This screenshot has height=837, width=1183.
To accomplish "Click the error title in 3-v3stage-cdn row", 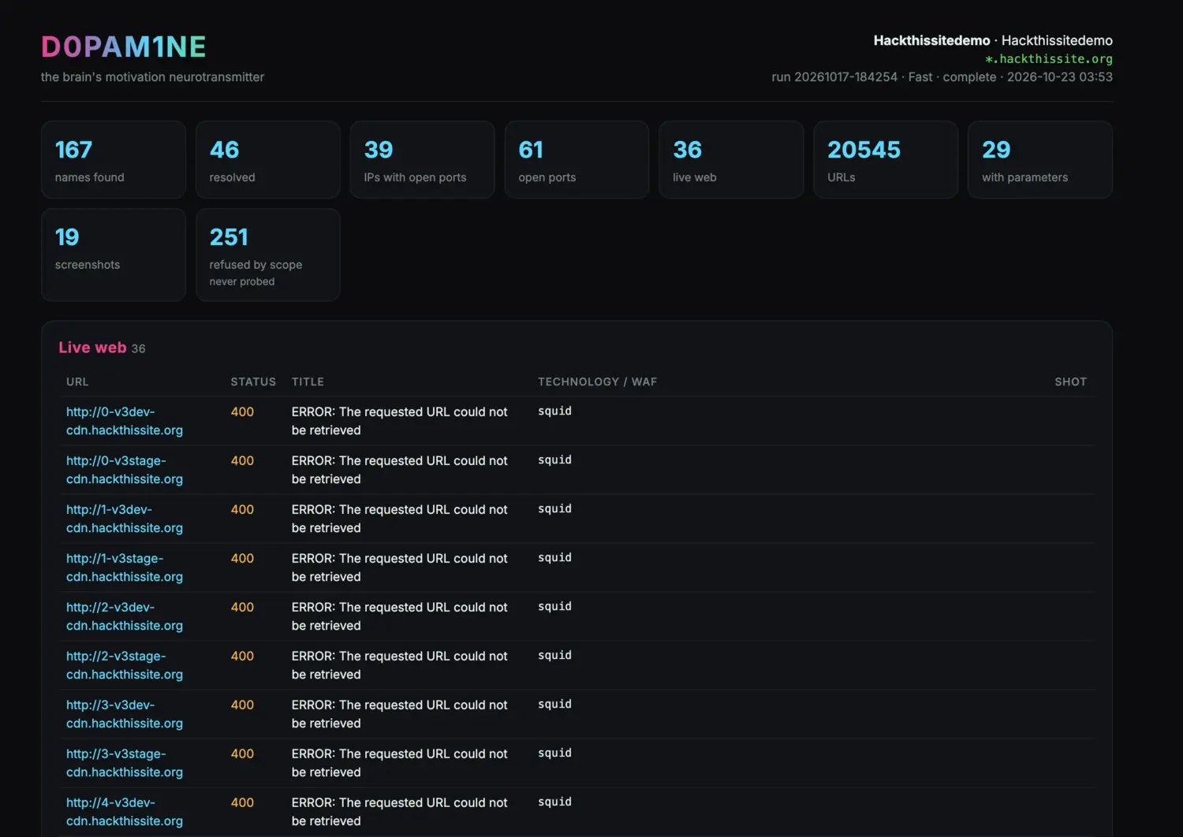I will pyautogui.click(x=399, y=763).
